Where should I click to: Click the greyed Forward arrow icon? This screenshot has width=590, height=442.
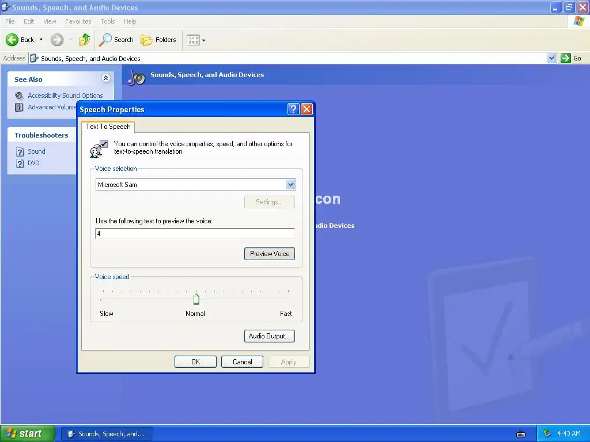[57, 40]
